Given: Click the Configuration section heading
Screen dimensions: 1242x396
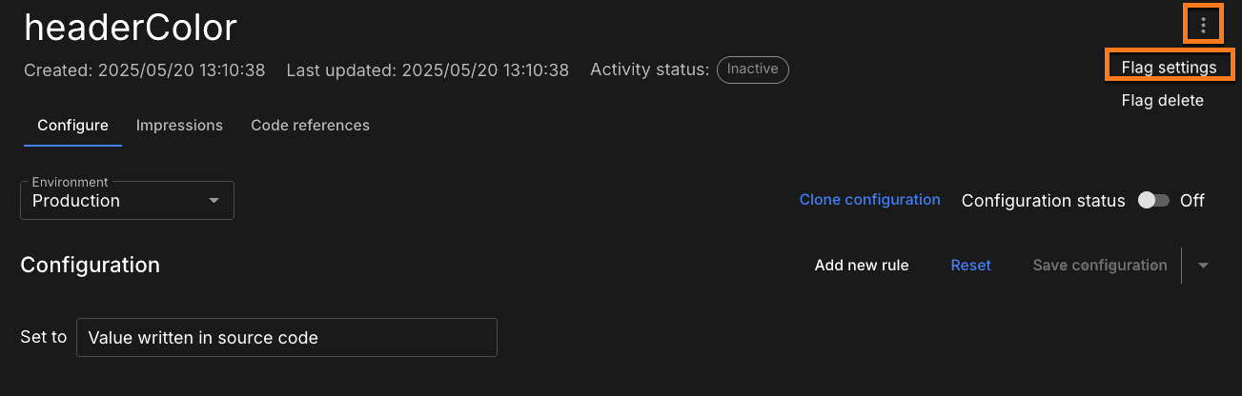Looking at the screenshot, I should pos(91,265).
